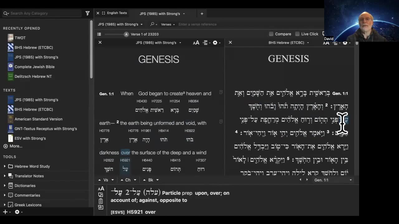Click the More... plus circle icon
This screenshot has width=399, height=224.
(5, 146)
